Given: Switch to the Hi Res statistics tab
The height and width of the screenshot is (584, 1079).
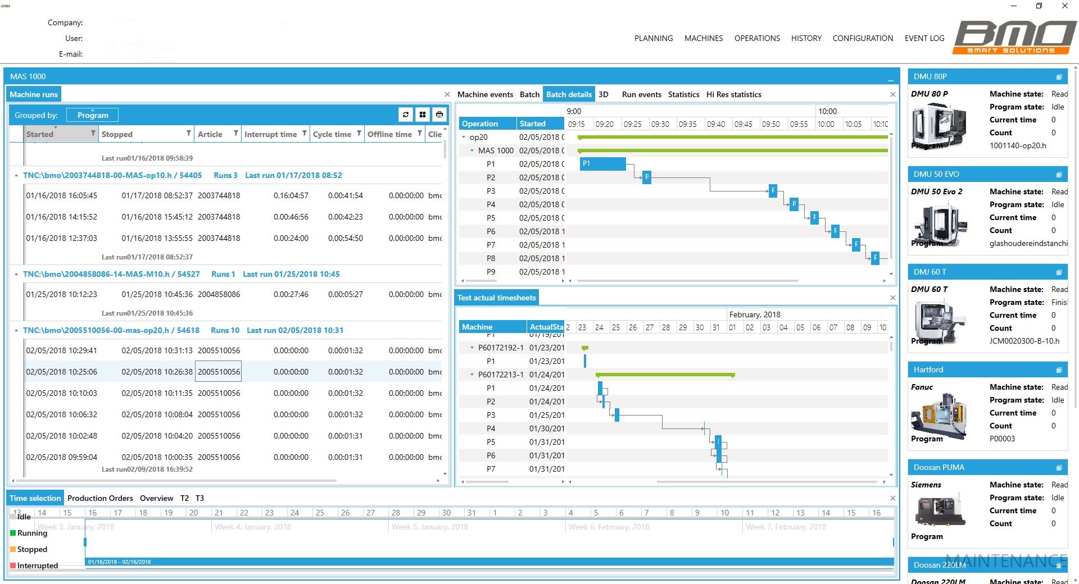Looking at the screenshot, I should pos(734,94).
